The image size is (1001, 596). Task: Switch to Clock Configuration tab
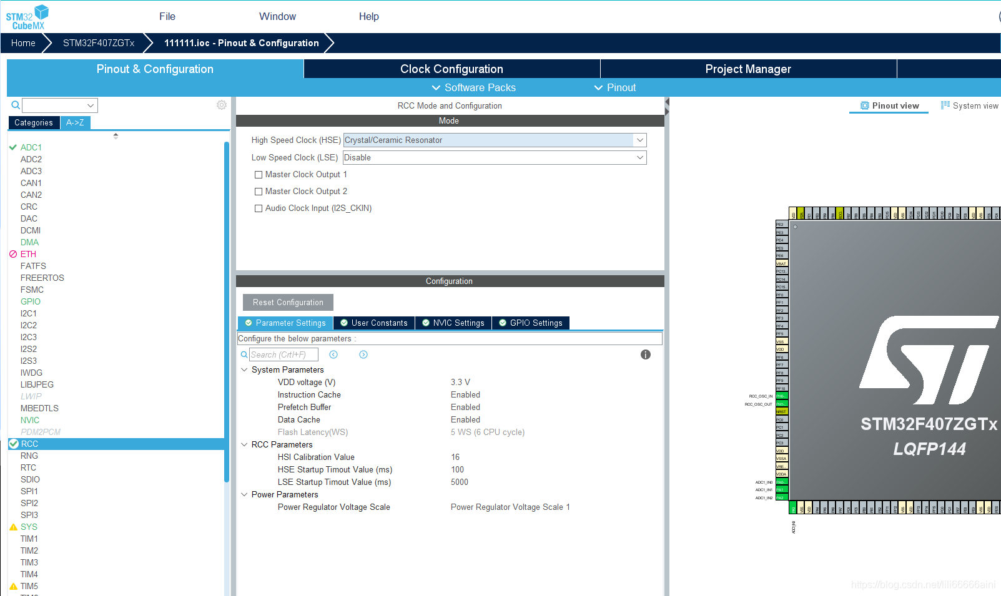[x=451, y=69]
